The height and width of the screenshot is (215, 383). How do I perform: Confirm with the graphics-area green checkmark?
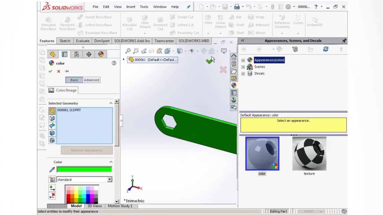click(209, 61)
